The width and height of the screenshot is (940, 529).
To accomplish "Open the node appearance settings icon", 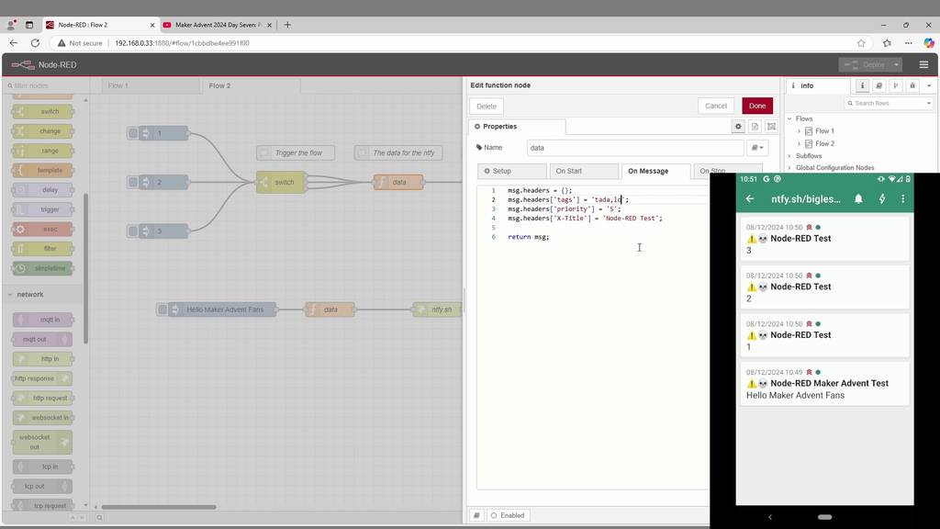I will click(771, 127).
